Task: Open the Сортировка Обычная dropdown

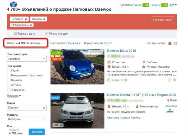Action: (x=74, y=43)
